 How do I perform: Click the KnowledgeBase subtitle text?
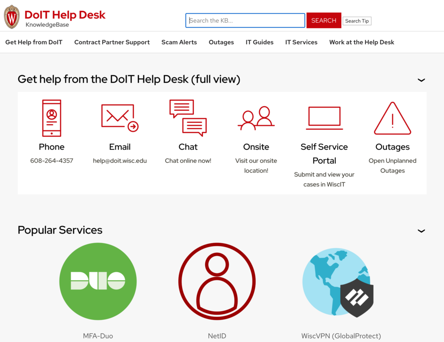[x=47, y=25]
